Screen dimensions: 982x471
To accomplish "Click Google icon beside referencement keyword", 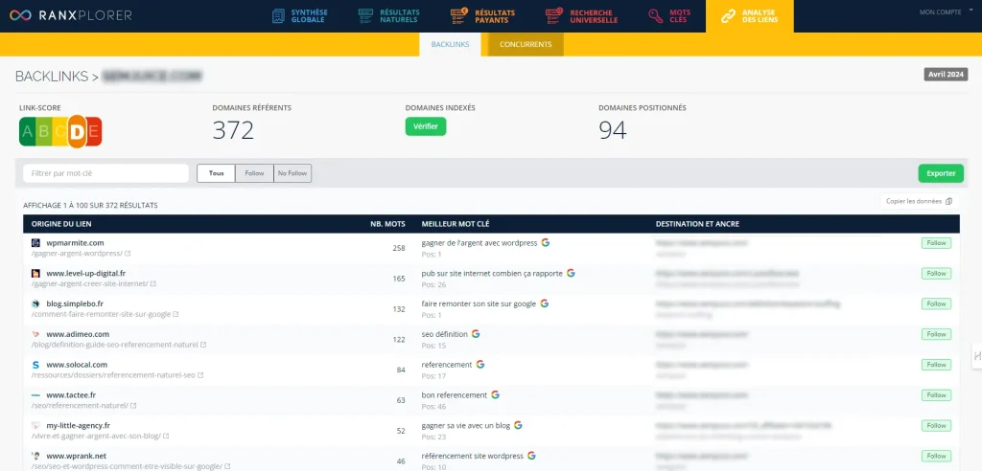I will [x=479, y=364].
